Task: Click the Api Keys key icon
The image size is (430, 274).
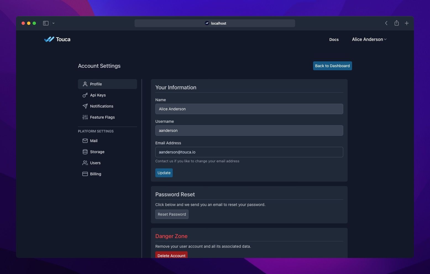Action: (85, 95)
